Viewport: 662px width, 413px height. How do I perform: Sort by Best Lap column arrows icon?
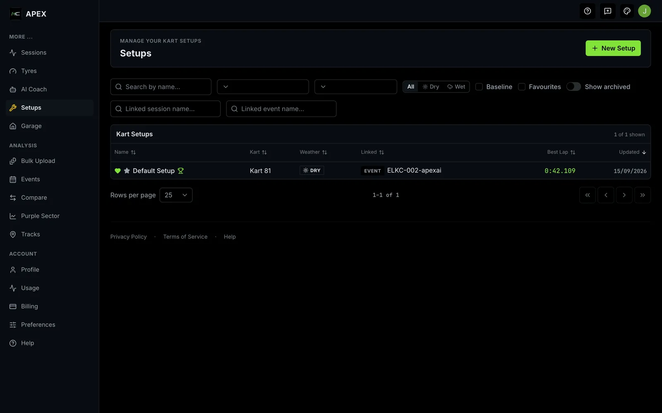click(x=573, y=152)
